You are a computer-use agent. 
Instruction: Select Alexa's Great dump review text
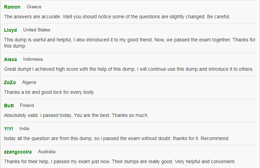pos(129,69)
